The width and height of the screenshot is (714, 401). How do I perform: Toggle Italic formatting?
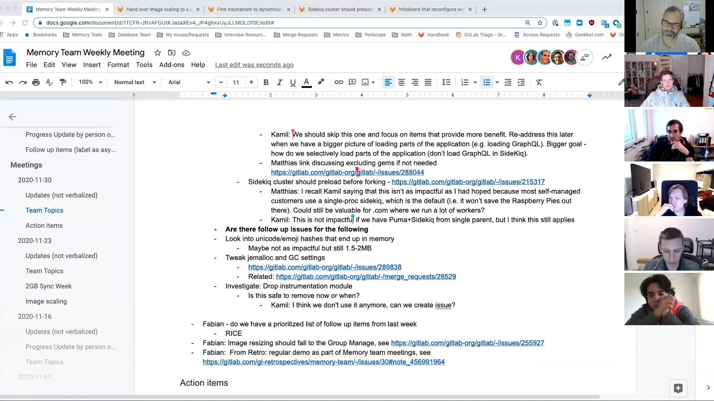click(279, 82)
